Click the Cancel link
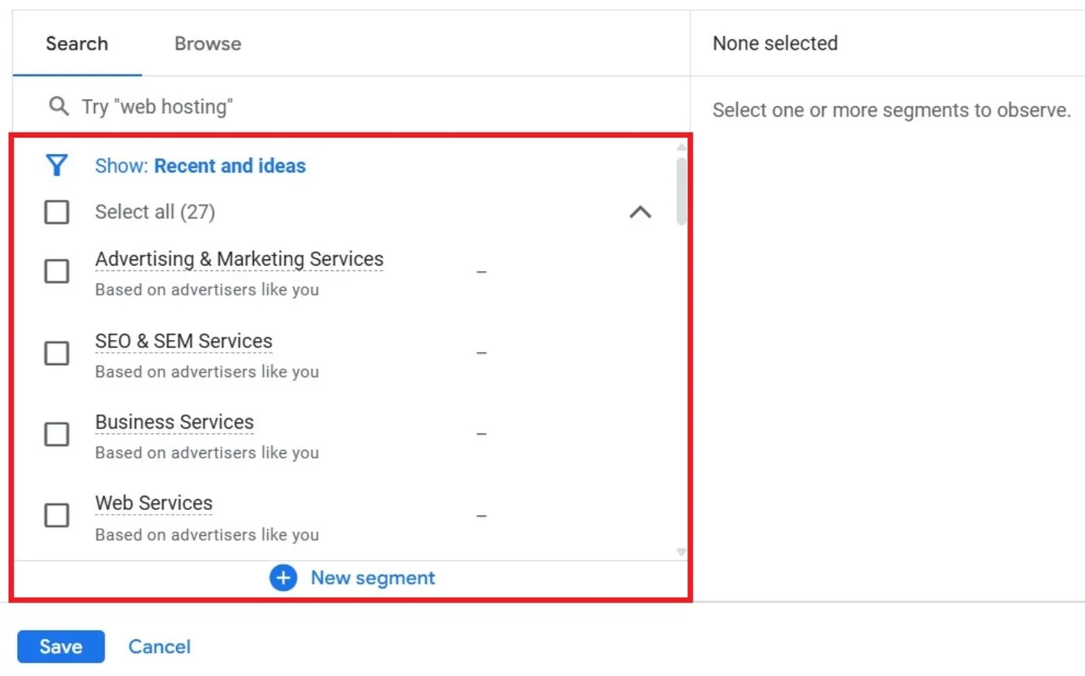Image resolution: width=1085 pixels, height=676 pixels. (x=159, y=647)
